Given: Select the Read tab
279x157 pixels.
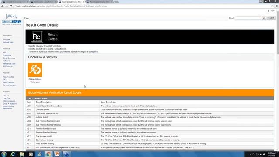Looking at the screenshot, I should [231, 18].
